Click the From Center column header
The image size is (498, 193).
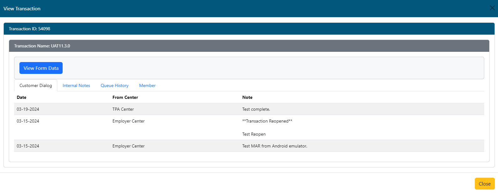click(125, 97)
